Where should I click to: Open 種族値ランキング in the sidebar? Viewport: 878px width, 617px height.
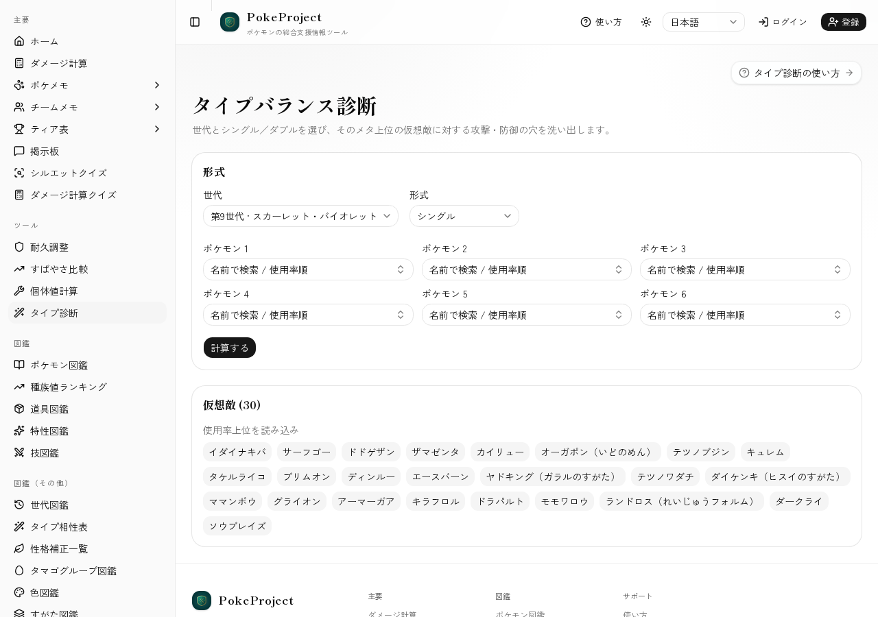pyautogui.click(x=88, y=387)
